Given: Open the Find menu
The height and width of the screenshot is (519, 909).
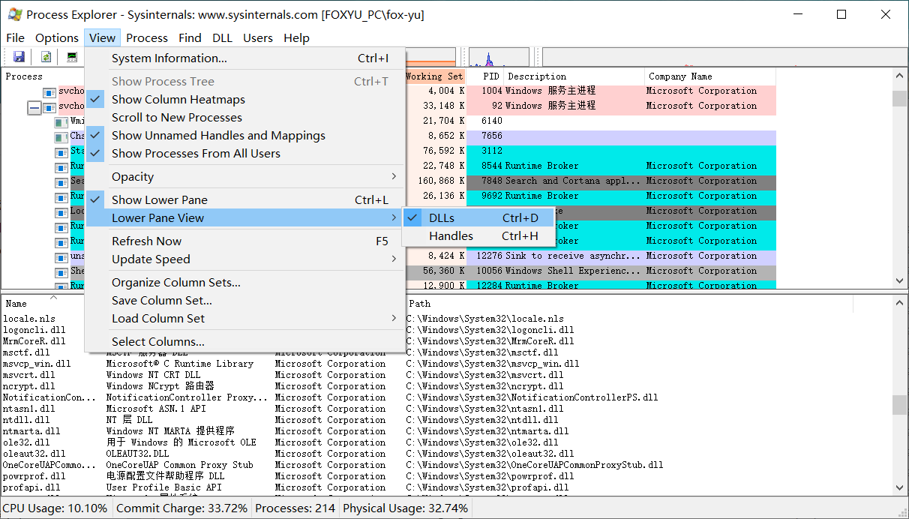Looking at the screenshot, I should click(190, 37).
